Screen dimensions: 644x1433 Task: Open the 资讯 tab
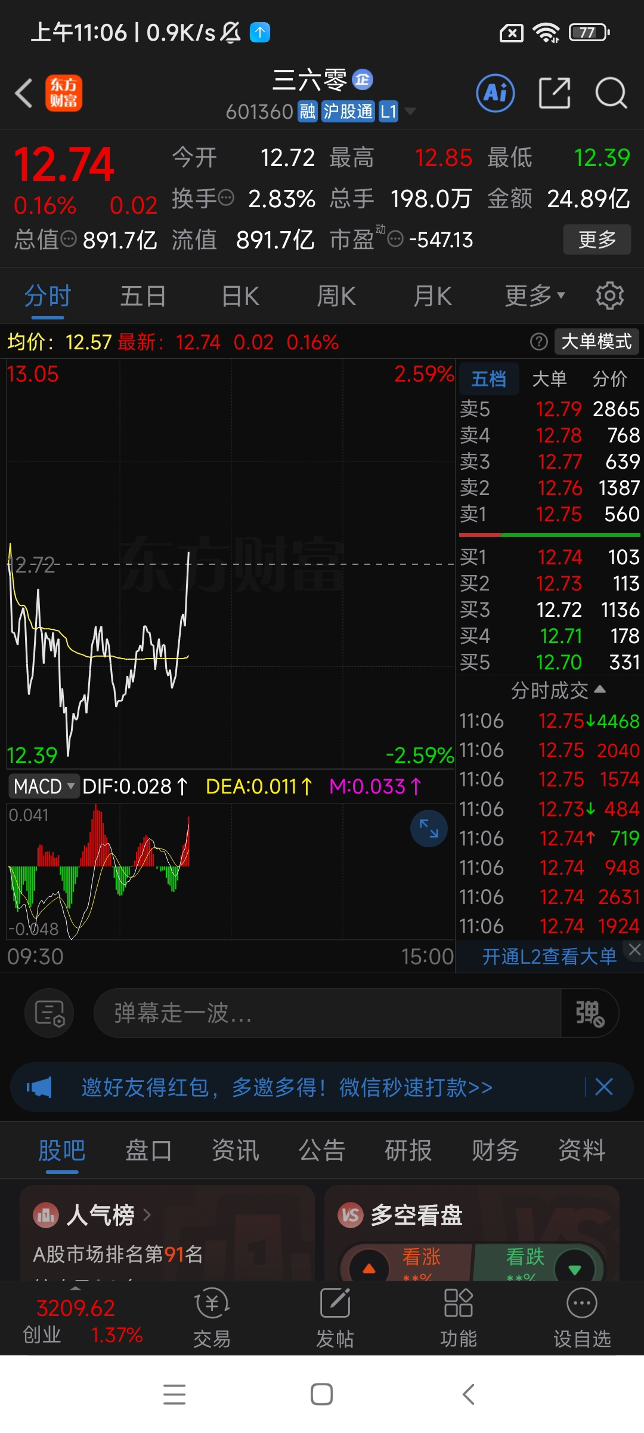(236, 1151)
